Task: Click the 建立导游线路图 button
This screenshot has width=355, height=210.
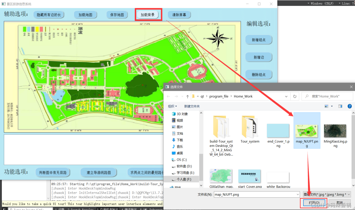Action: pos(98,173)
